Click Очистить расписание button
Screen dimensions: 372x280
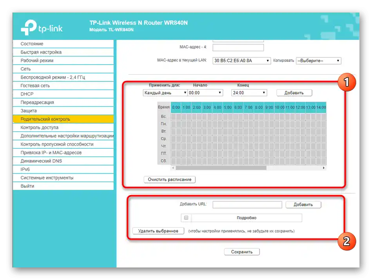[x=170, y=179]
